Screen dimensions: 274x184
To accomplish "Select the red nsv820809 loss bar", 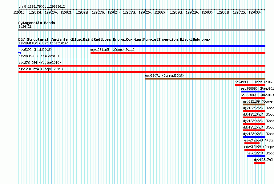I will click(x=253, y=98).
